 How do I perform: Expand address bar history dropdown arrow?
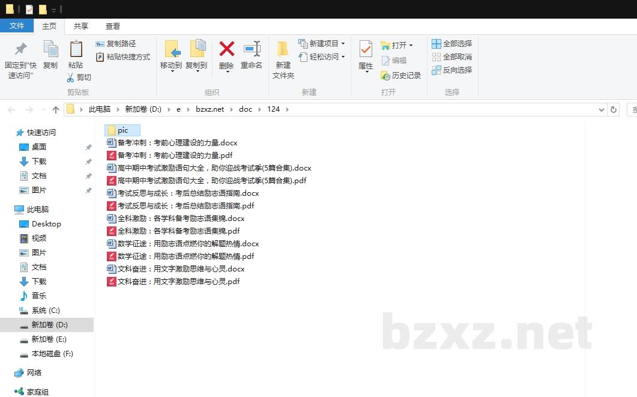(602, 110)
